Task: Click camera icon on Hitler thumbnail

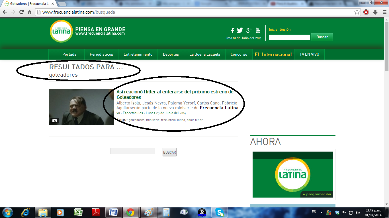Action: click(55, 120)
